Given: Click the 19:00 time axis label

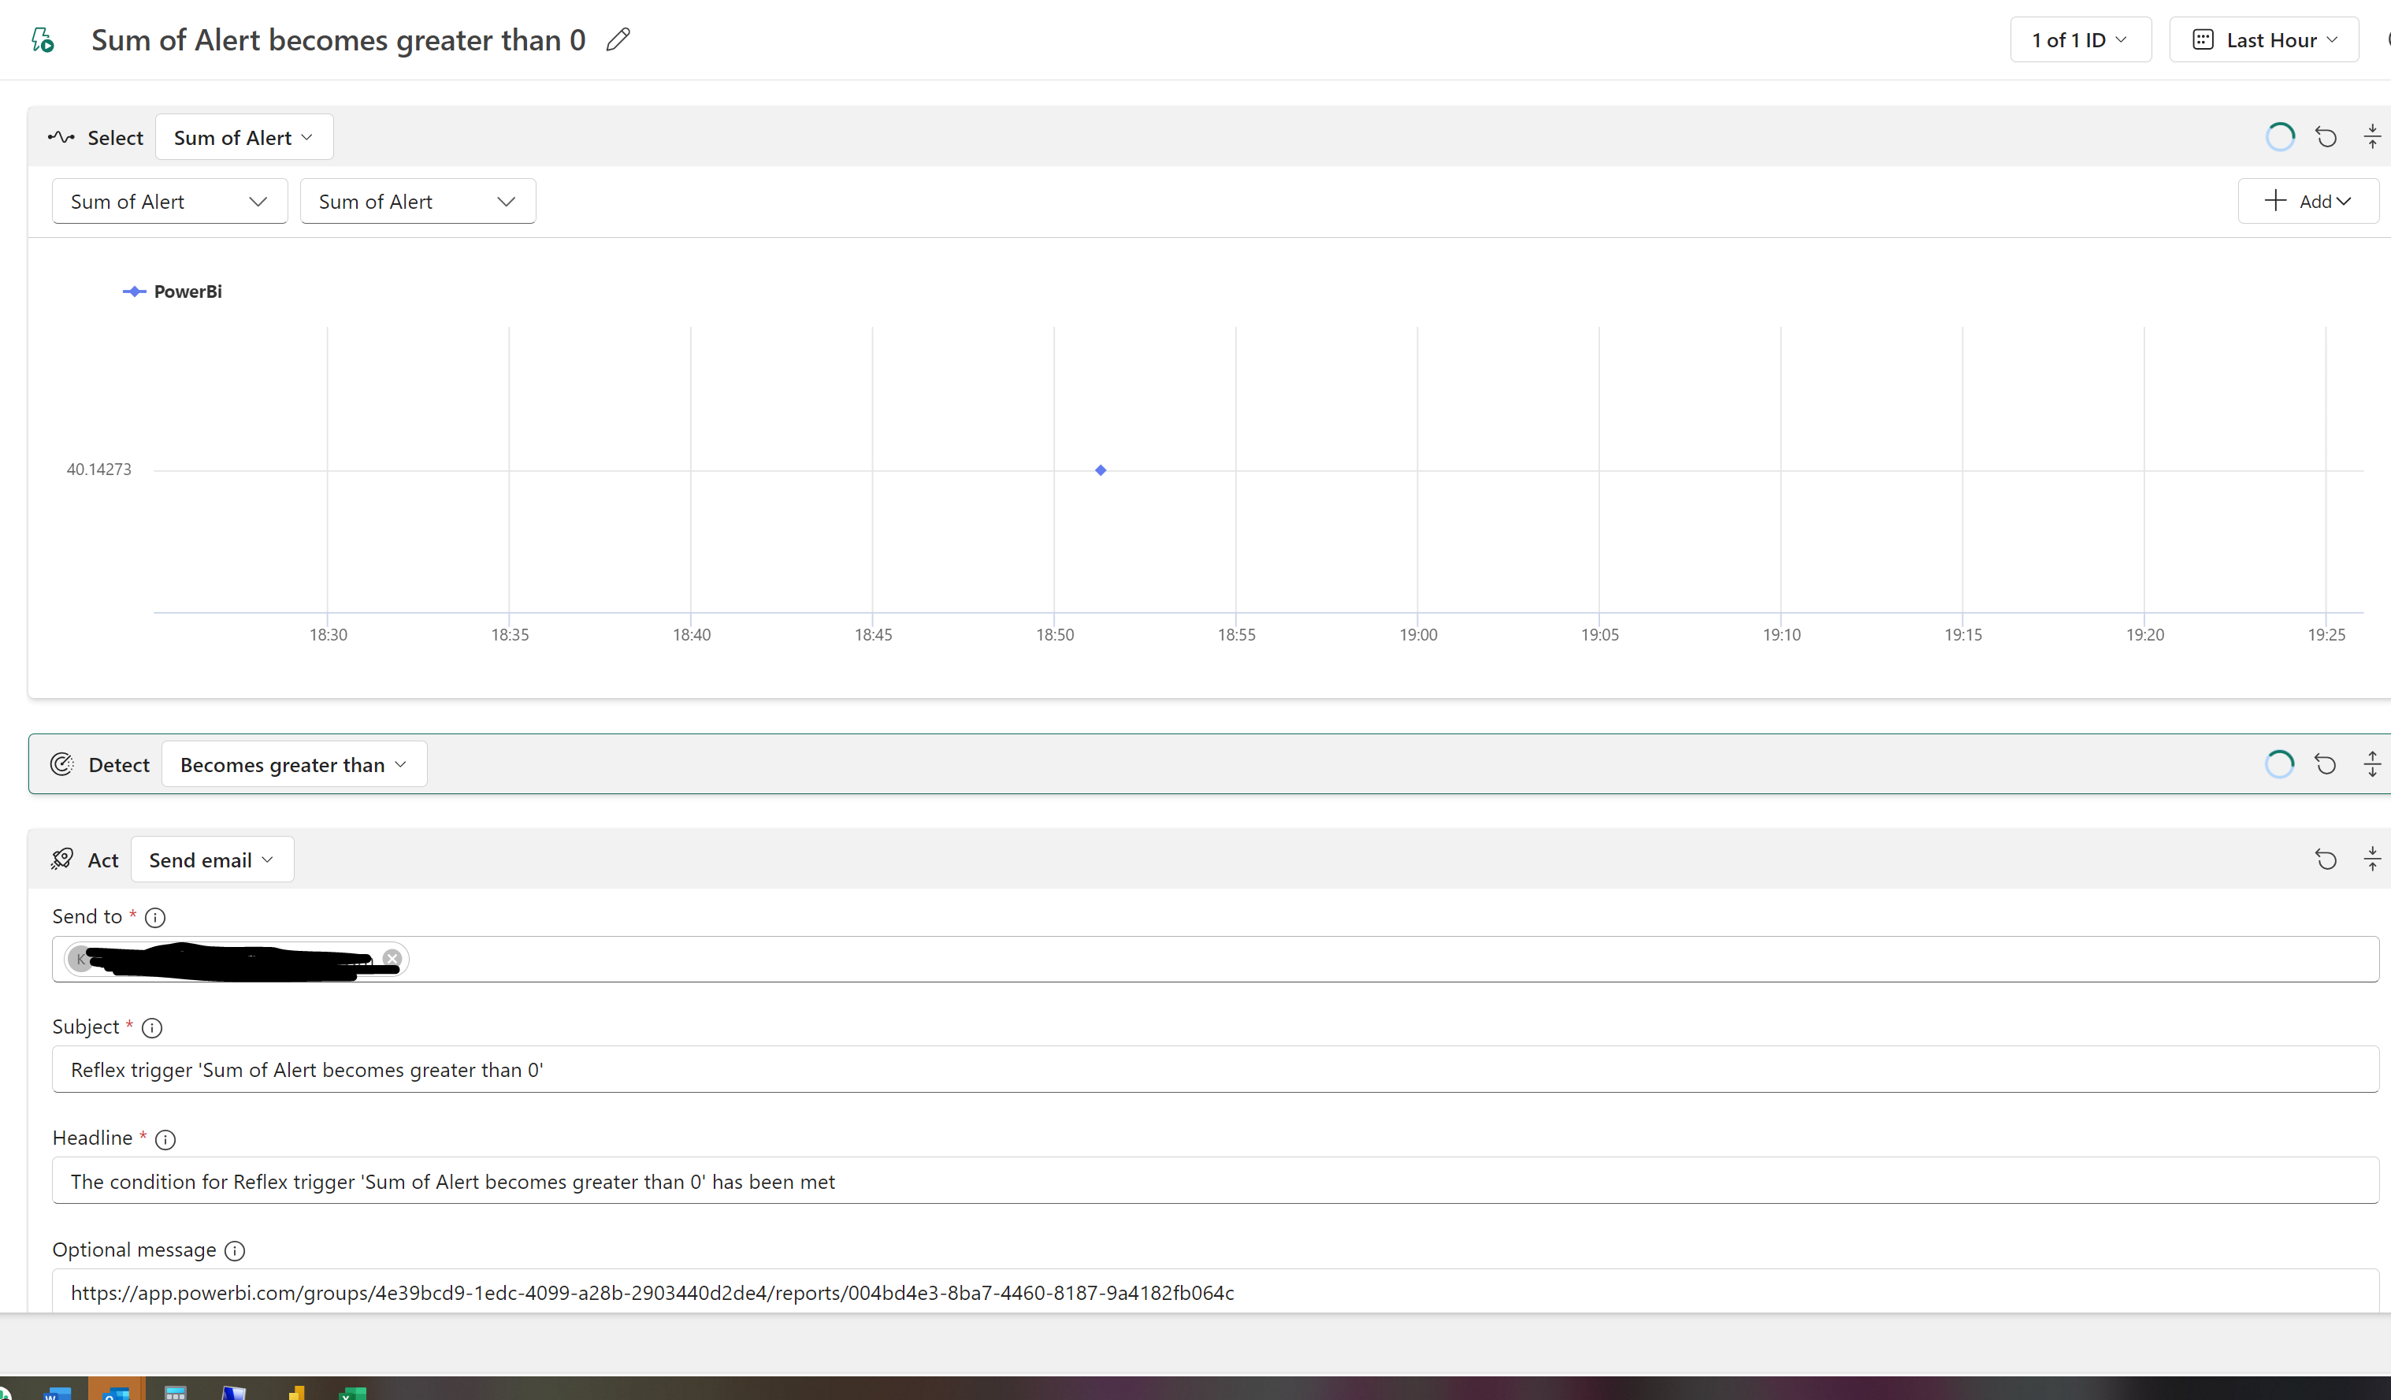Looking at the screenshot, I should click(1419, 634).
